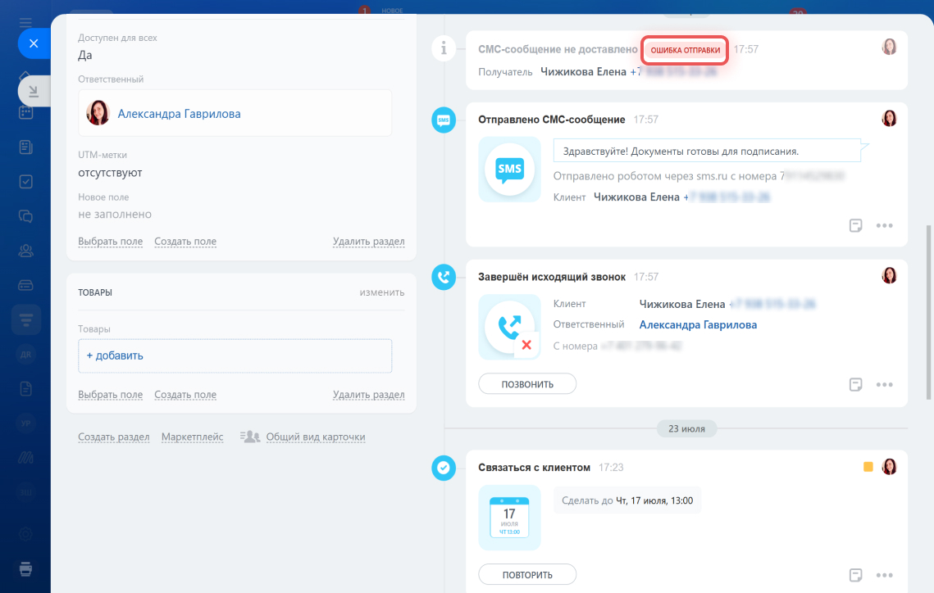Open the chat messenger sidebar icon

pyautogui.click(x=25, y=216)
